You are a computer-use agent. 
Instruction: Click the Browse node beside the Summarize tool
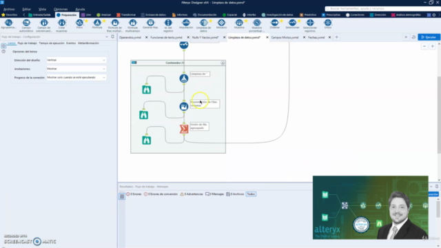[x=146, y=141]
